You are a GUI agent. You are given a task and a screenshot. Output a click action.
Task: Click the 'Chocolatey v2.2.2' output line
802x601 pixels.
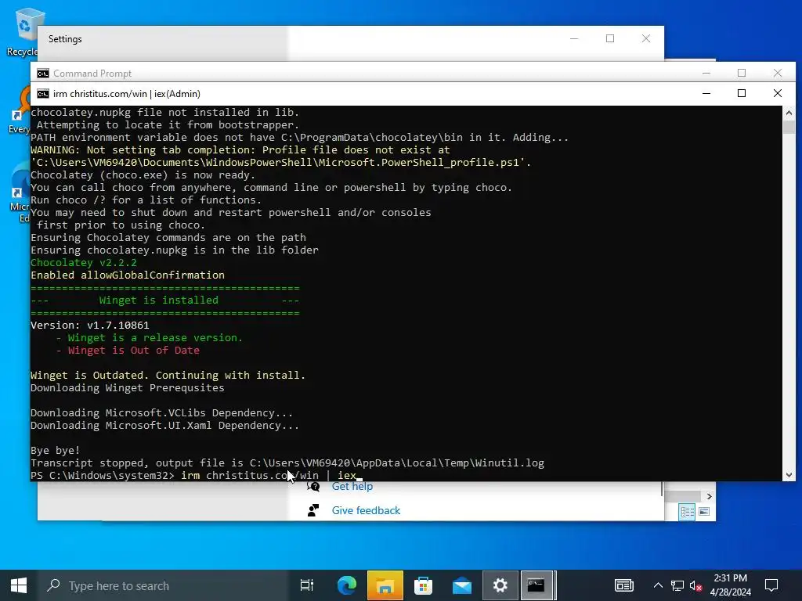[84, 263]
